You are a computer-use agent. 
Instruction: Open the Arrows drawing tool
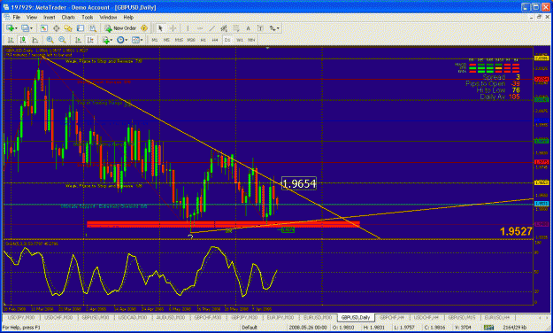(x=273, y=28)
